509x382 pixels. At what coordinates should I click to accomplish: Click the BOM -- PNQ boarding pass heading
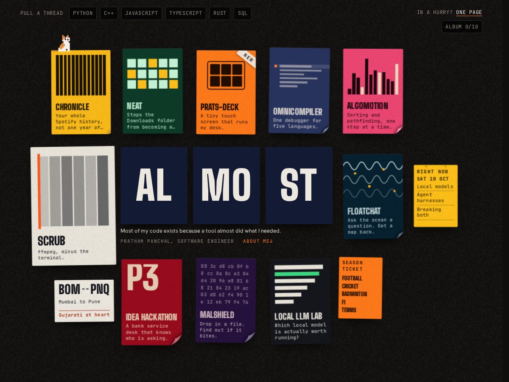pyautogui.click(x=84, y=289)
